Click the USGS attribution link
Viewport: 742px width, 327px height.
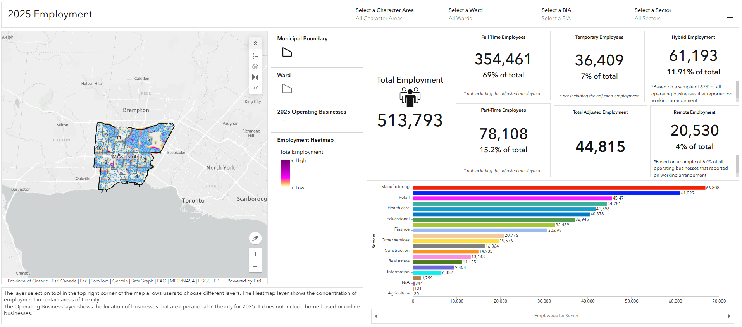[x=204, y=281]
